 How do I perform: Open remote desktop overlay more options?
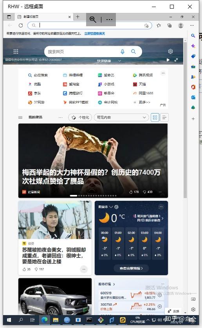(109, 20)
